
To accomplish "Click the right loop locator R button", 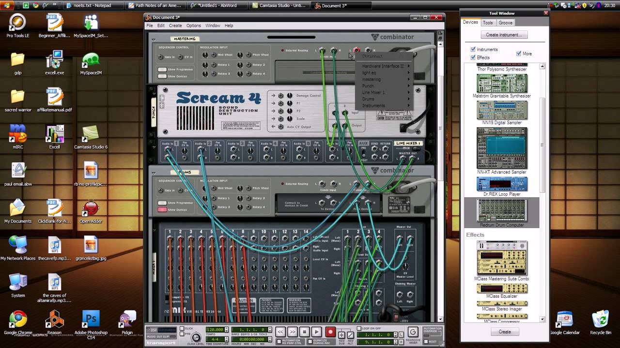I will 401,342.
